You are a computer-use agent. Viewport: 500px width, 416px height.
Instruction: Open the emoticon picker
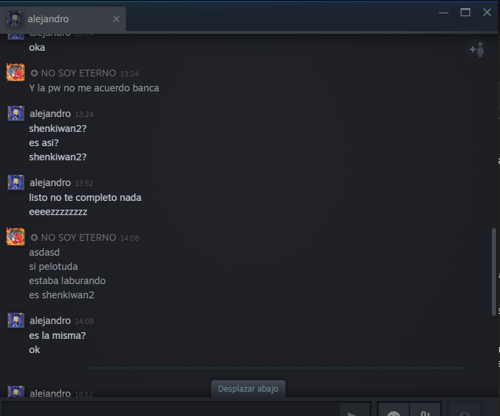point(394,410)
